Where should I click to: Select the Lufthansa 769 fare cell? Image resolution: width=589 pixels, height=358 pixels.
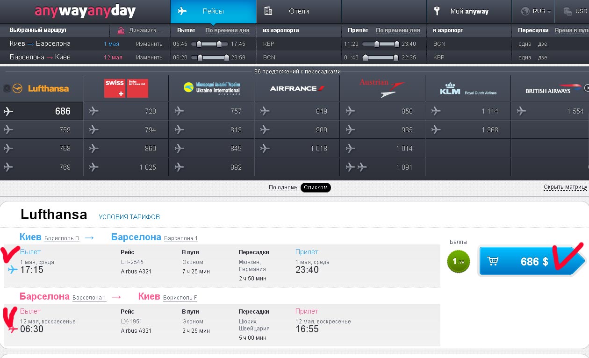[x=42, y=167]
